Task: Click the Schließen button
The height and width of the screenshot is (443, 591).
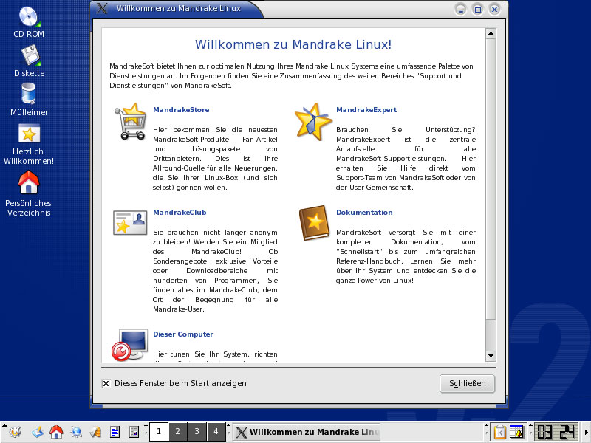Action: click(x=468, y=383)
